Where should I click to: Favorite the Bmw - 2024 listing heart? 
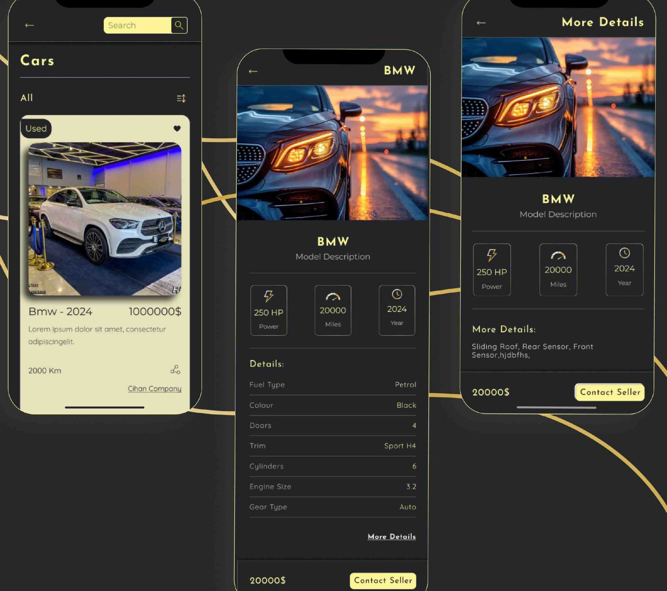(x=177, y=128)
